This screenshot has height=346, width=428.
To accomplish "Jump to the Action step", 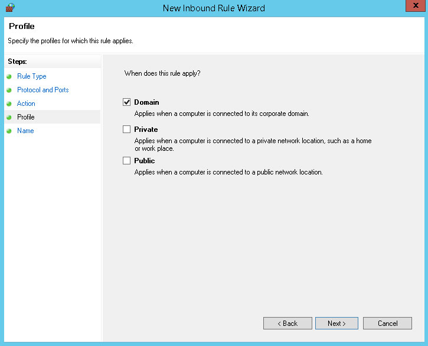I will point(26,104).
